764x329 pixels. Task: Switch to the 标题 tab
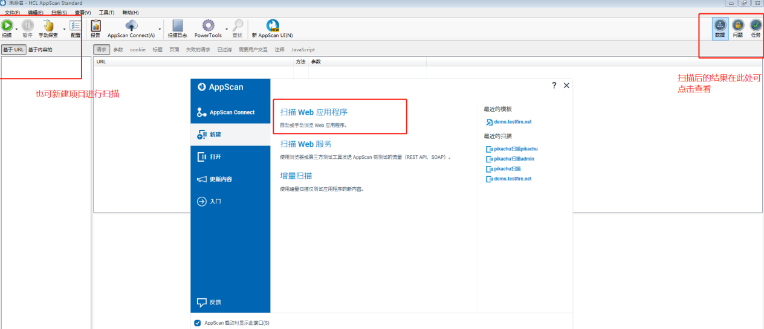157,50
